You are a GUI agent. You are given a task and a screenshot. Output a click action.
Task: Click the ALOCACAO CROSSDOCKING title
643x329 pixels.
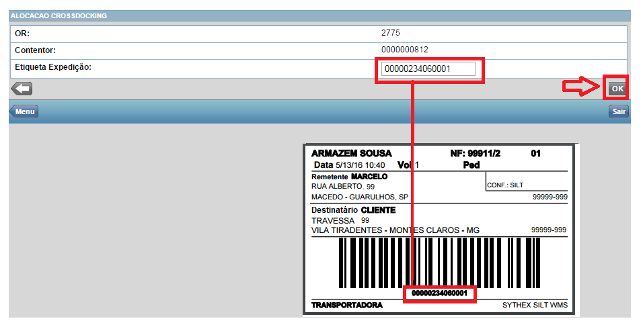pyautogui.click(x=59, y=15)
